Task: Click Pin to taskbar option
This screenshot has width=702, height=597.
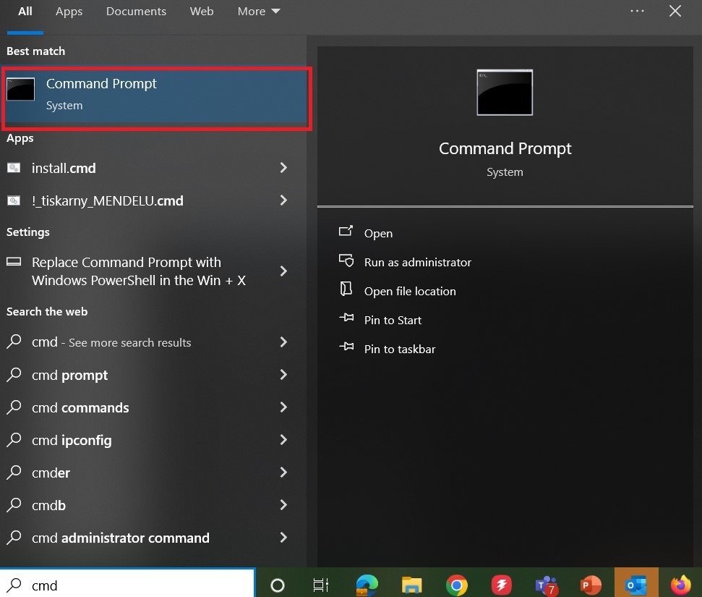Action: click(x=400, y=349)
